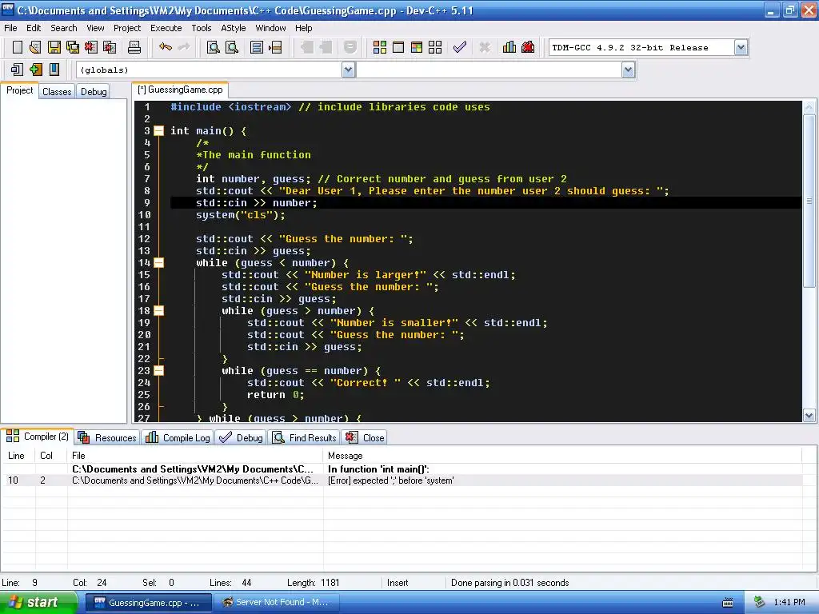
Task: Create a new source file
Action: point(18,47)
